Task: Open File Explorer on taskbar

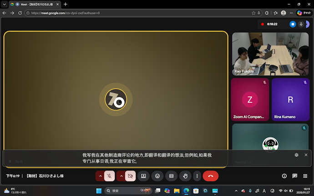Action: 177,191
